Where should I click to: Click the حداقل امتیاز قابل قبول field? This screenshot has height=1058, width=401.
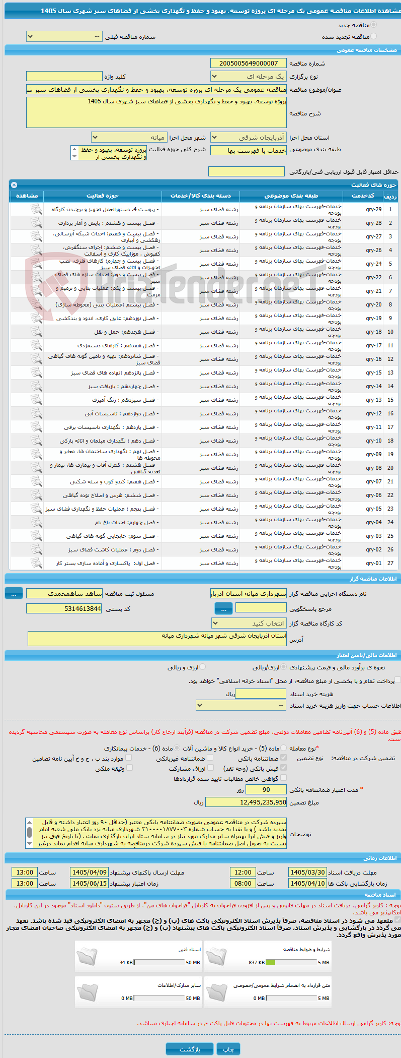[247, 172]
